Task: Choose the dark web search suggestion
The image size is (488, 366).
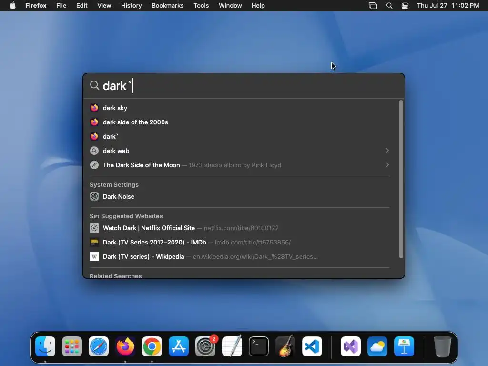Action: 240,151
